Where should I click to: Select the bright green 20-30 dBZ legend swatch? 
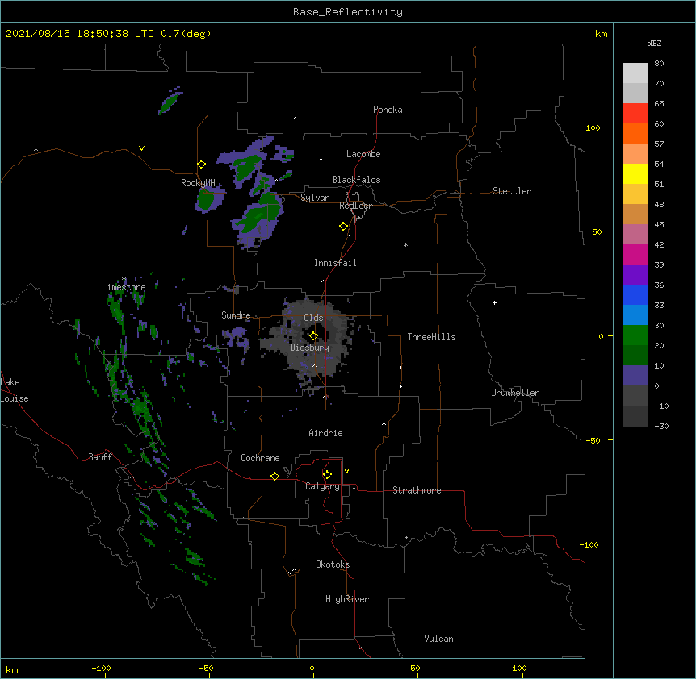635,335
